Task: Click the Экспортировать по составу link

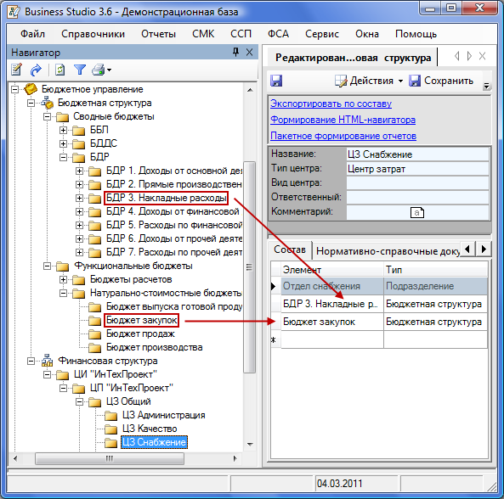Action: [331, 104]
